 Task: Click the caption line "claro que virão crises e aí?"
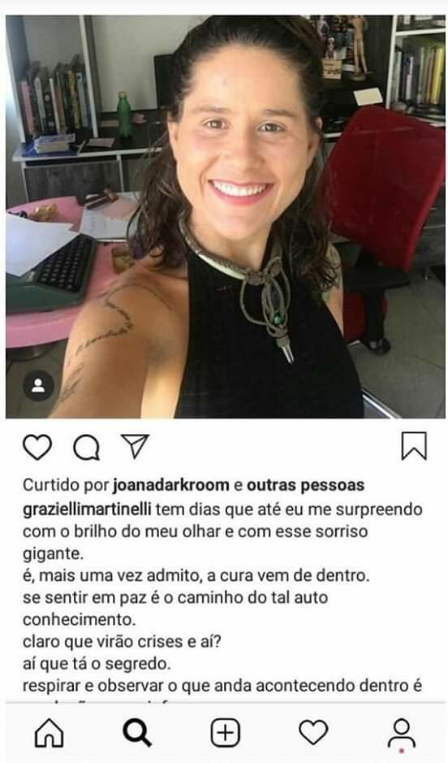point(122,641)
